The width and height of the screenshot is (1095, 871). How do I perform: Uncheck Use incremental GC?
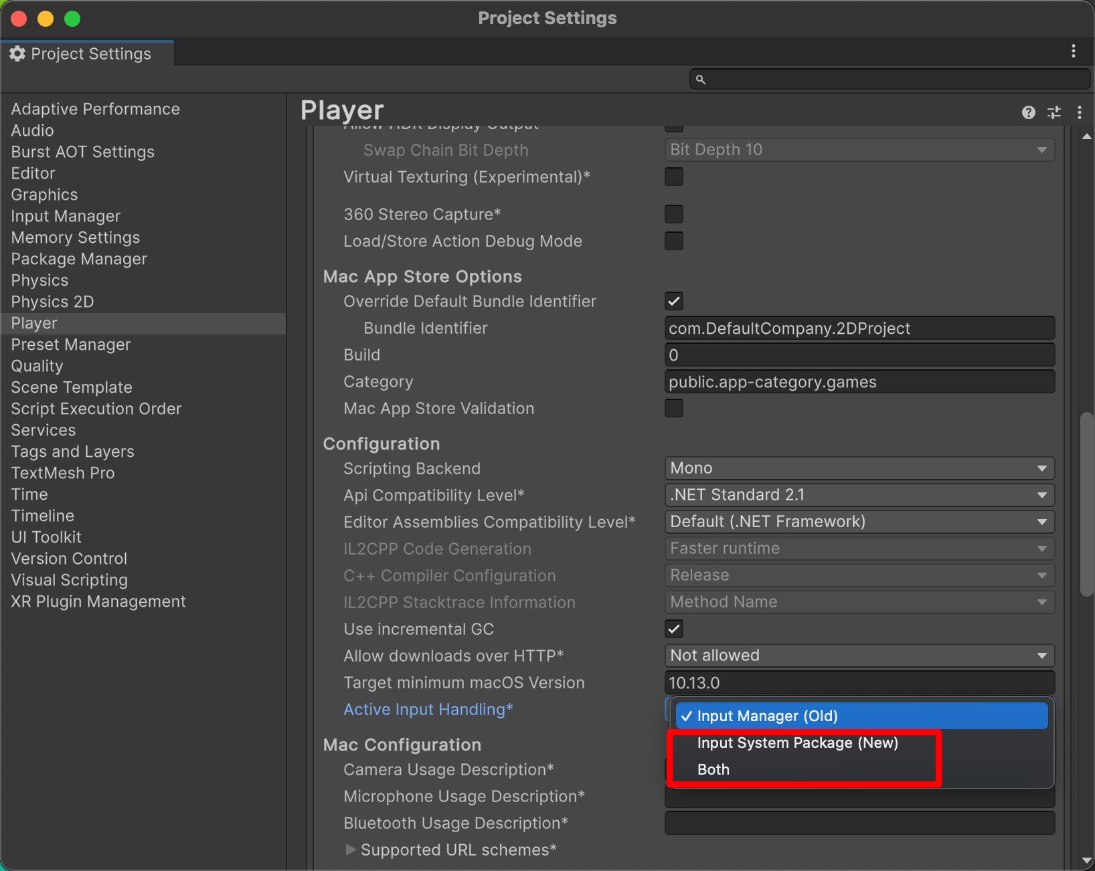[x=674, y=629]
